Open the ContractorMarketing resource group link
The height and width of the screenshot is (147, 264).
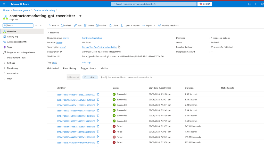click(x=92, y=38)
